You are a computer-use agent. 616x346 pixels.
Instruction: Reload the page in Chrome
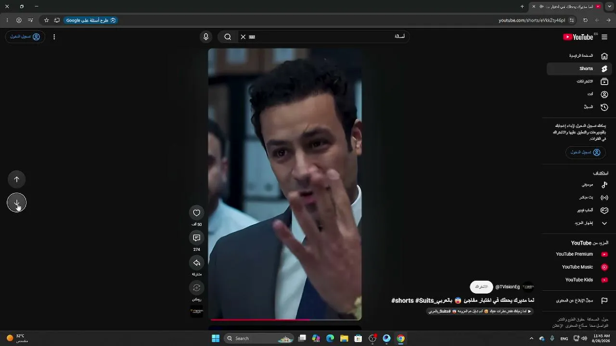585,20
